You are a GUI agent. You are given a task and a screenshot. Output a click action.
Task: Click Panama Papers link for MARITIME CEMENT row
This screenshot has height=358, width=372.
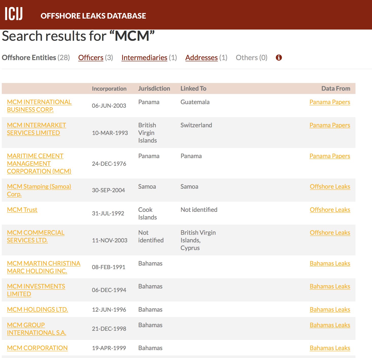[x=330, y=156]
